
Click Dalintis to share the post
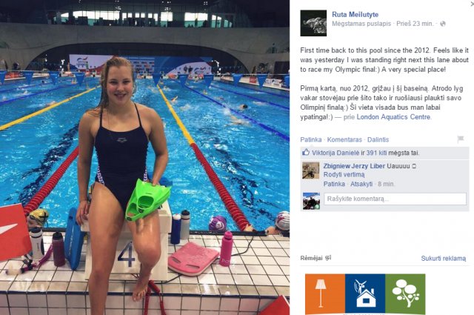[x=378, y=139]
